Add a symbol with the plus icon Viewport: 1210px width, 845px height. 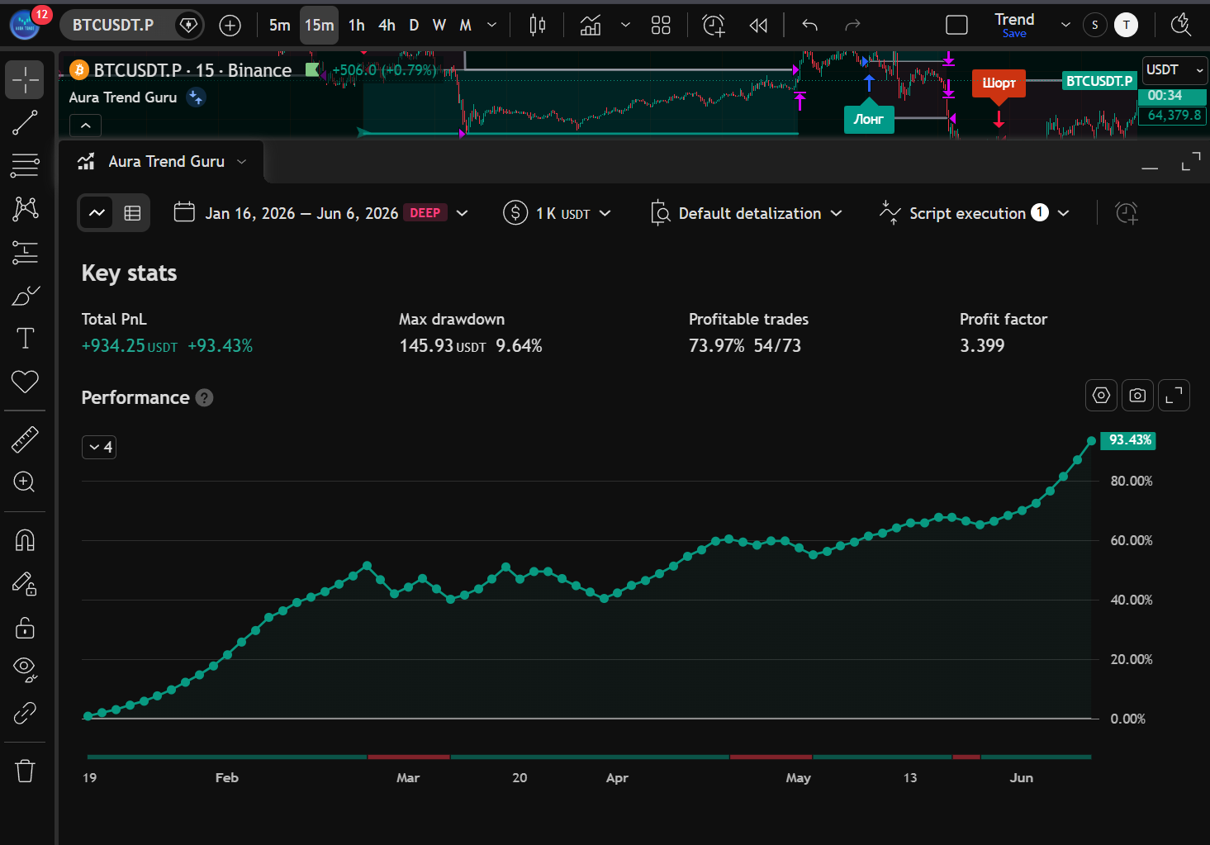coord(230,26)
